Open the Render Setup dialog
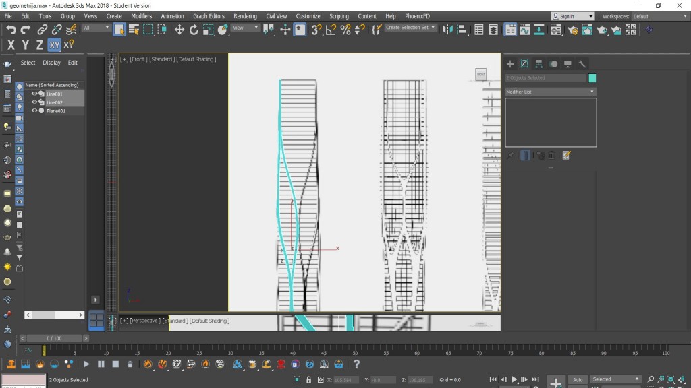This screenshot has height=388, width=691. 573,30
